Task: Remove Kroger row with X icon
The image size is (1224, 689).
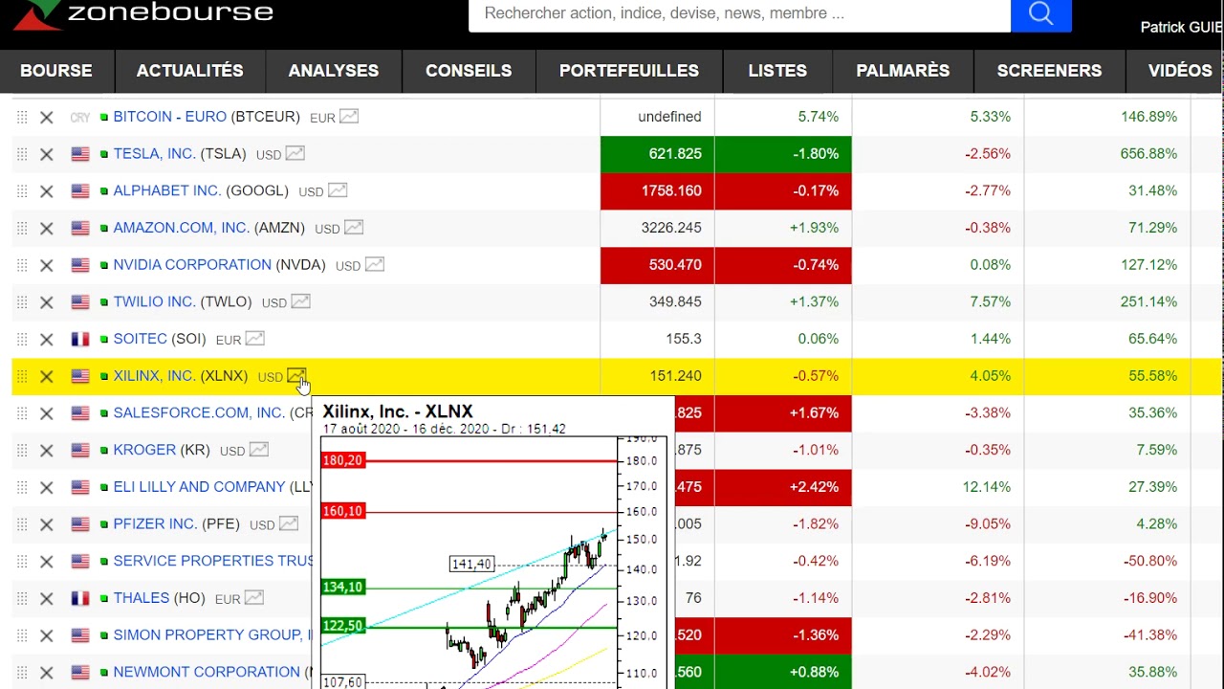Action: point(46,451)
